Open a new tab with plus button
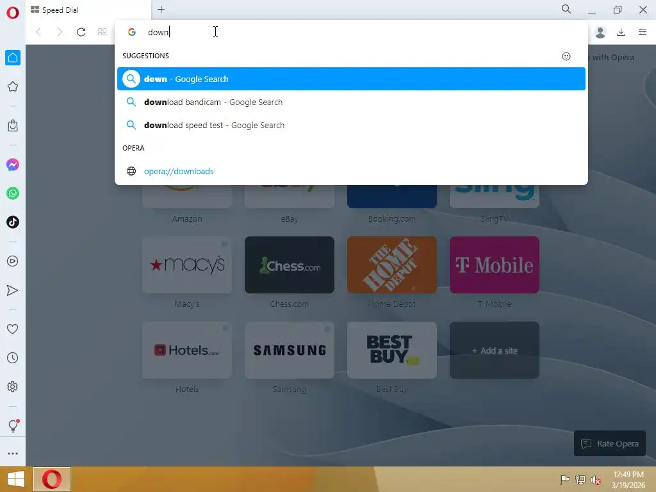Viewport: 656px width, 492px height. pos(161,9)
